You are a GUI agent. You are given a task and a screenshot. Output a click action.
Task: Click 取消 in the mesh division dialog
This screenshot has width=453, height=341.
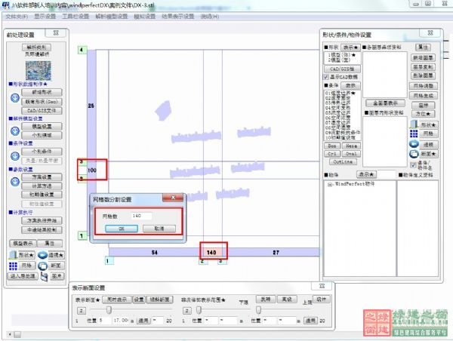pos(159,228)
